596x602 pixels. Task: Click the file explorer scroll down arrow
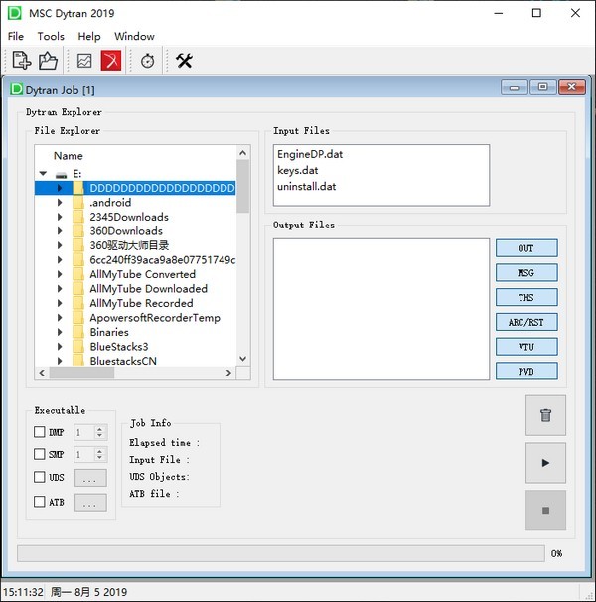(242, 359)
